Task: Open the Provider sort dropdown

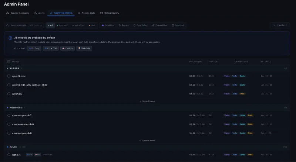Action: [x=280, y=25]
